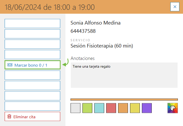Select the red color swatch
The height and width of the screenshot is (126, 183).
(111, 108)
